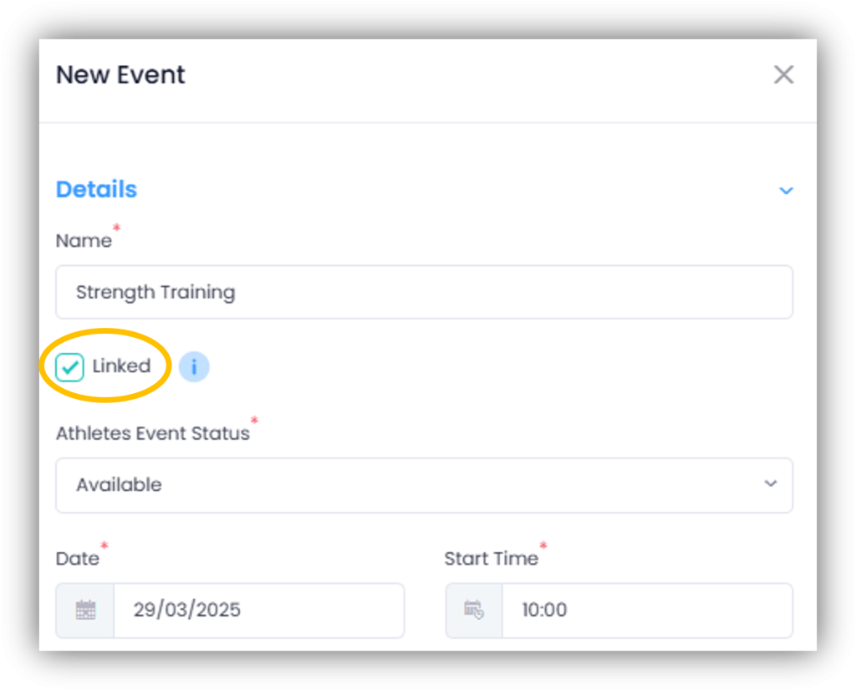Click the Date field showing 29/03/2025
Image resolution: width=856 pixels, height=690 pixels.
coord(258,610)
